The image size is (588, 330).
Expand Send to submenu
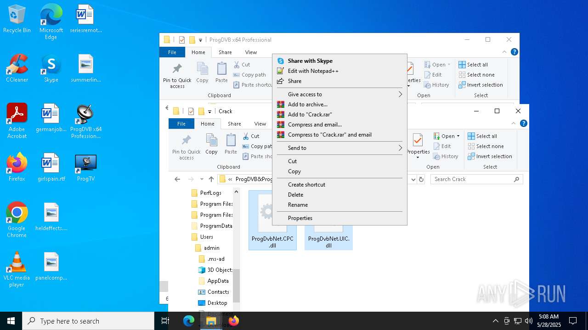pyautogui.click(x=340, y=148)
